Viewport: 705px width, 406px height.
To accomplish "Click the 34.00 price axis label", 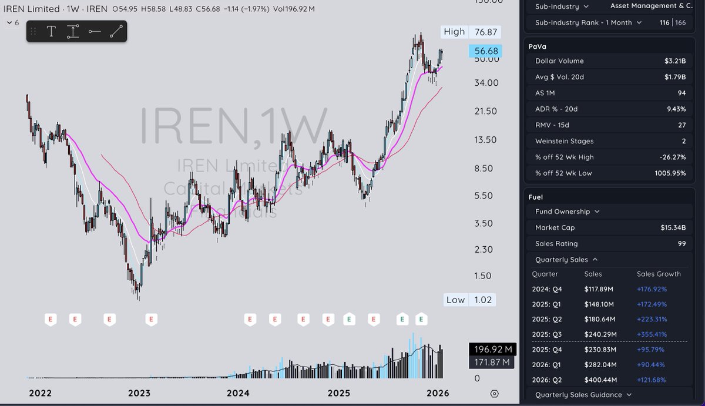I will tap(486, 83).
